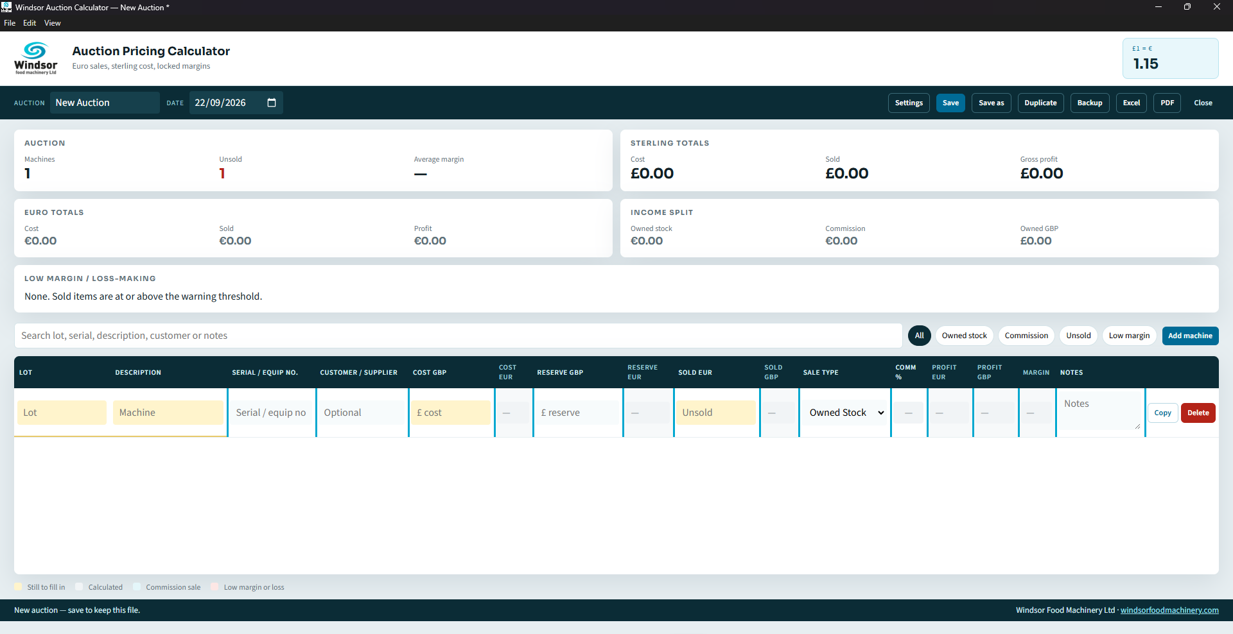
Task: Select the All filter
Action: (920, 336)
